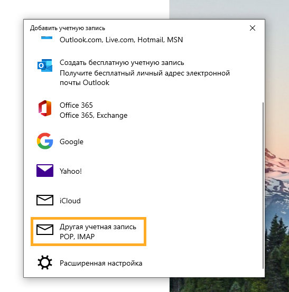Click the Office 365 logo icon
This screenshot has height=292, width=289.
tap(45, 108)
